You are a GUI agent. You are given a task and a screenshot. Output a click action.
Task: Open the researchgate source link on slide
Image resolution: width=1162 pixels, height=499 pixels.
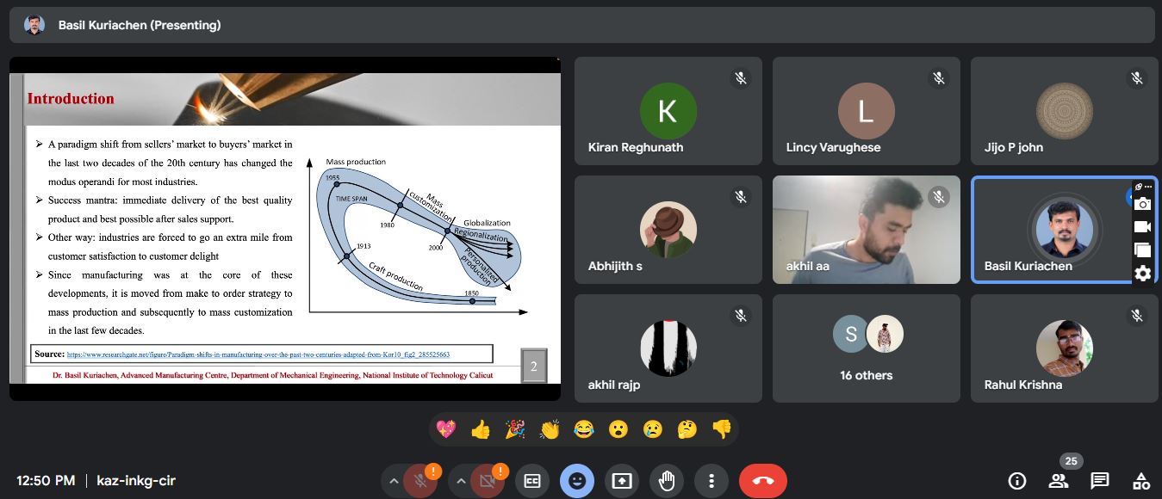coord(258,354)
